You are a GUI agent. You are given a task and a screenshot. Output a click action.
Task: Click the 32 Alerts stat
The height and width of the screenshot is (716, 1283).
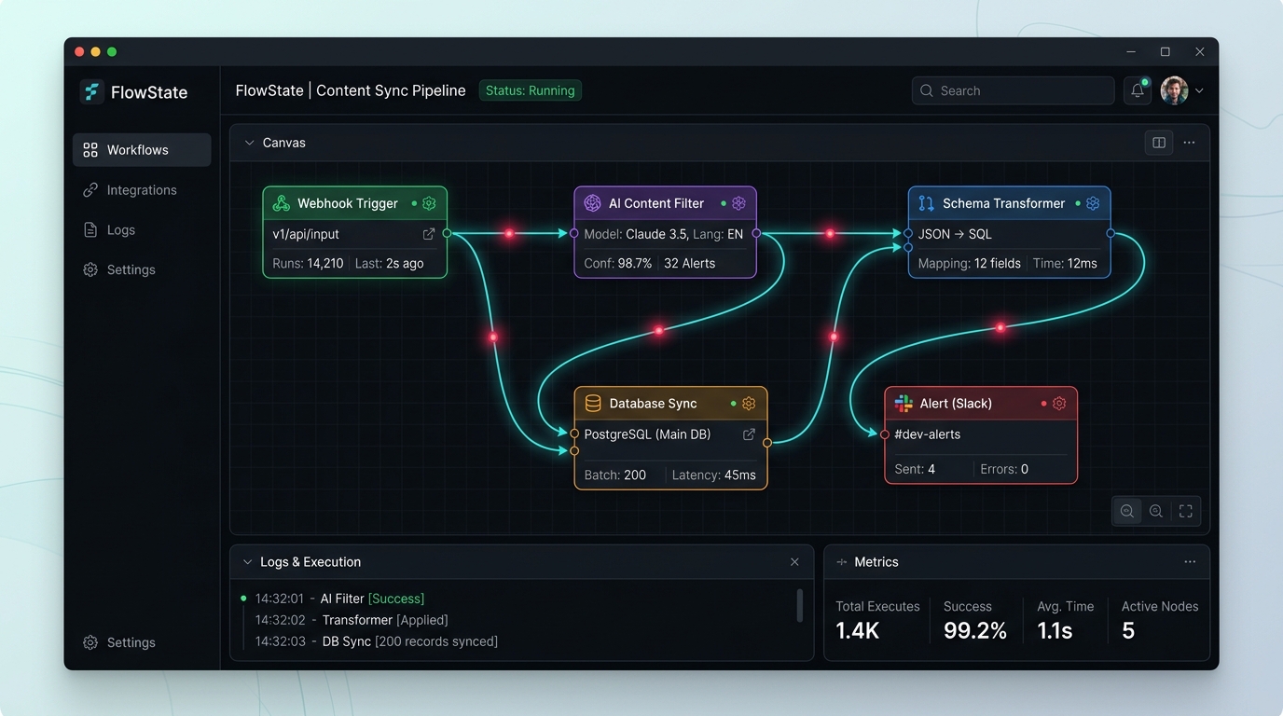pyautogui.click(x=690, y=264)
